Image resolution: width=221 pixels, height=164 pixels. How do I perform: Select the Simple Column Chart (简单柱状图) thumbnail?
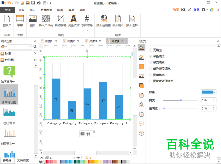pyautogui.click(x=9, y=94)
